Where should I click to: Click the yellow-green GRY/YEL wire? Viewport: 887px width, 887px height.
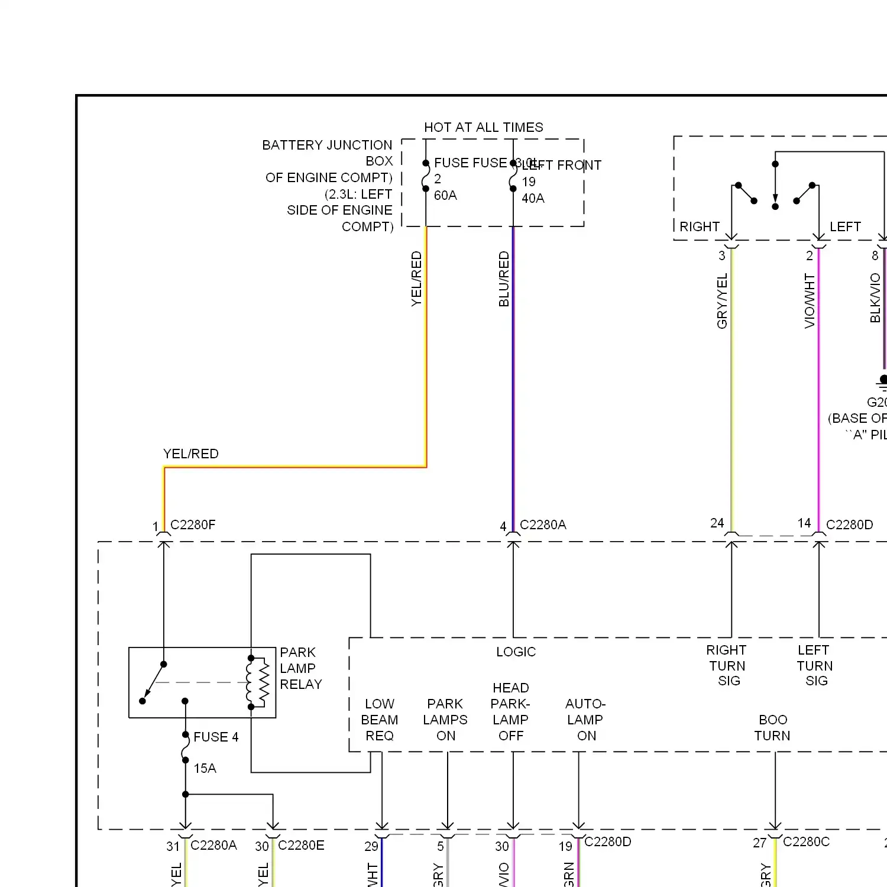pyautogui.click(x=732, y=390)
